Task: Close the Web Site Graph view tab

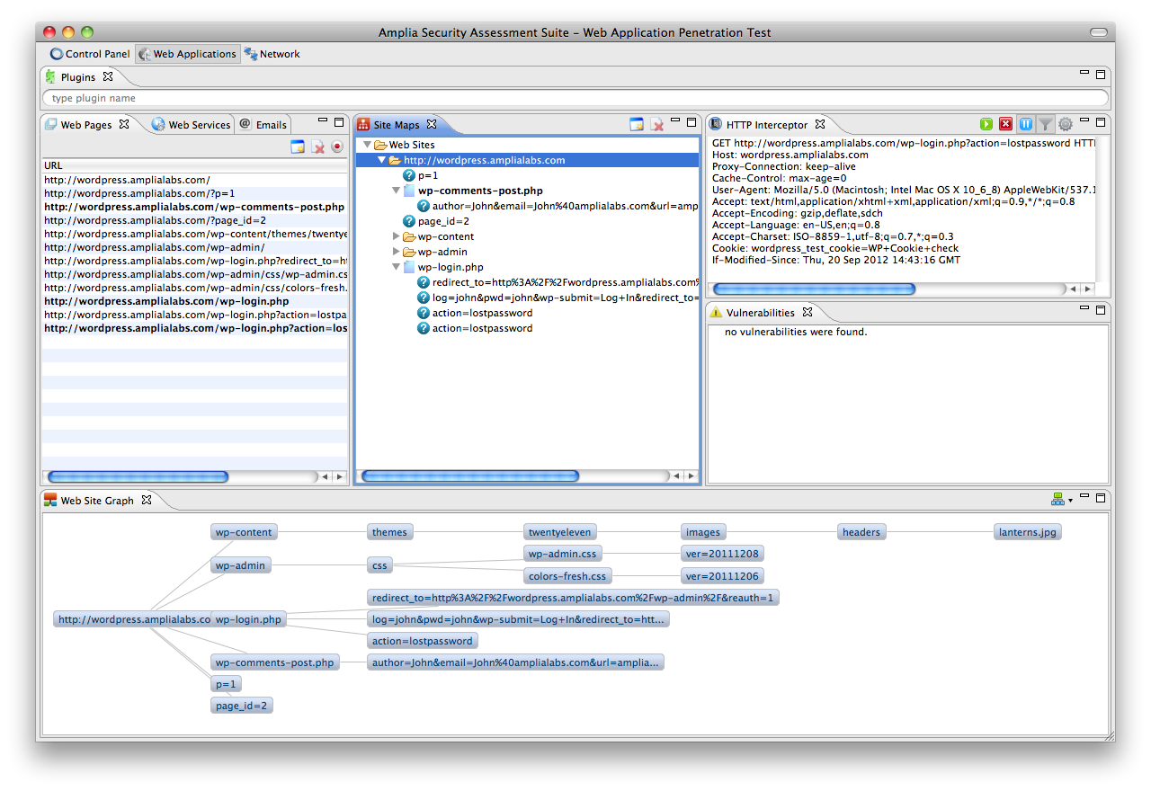Action: (147, 500)
